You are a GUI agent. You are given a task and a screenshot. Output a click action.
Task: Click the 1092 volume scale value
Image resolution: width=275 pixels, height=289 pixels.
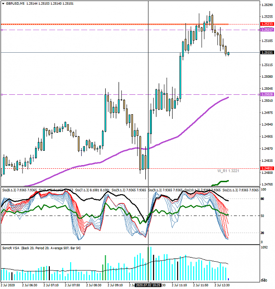pyautogui.click(x=264, y=247)
